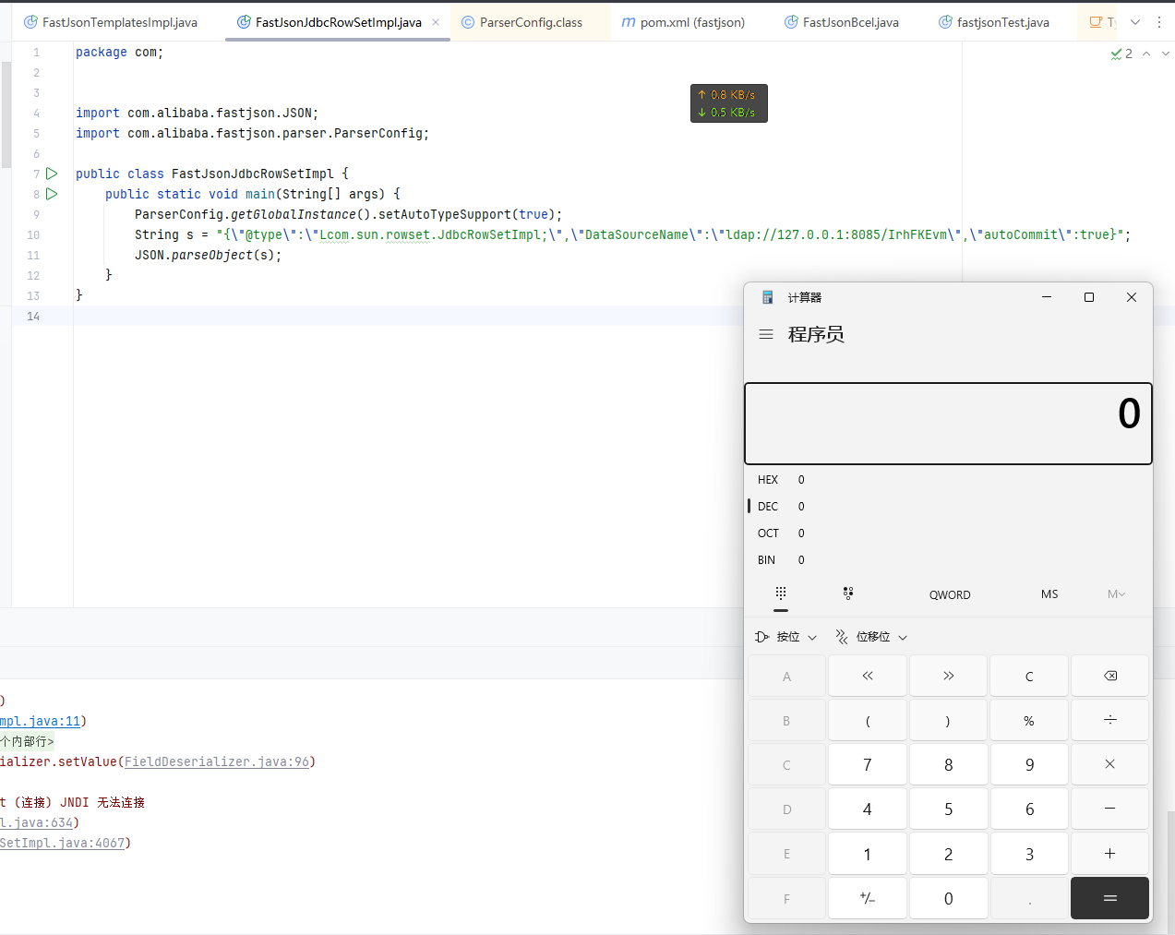Click digit 2 key

tap(949, 854)
